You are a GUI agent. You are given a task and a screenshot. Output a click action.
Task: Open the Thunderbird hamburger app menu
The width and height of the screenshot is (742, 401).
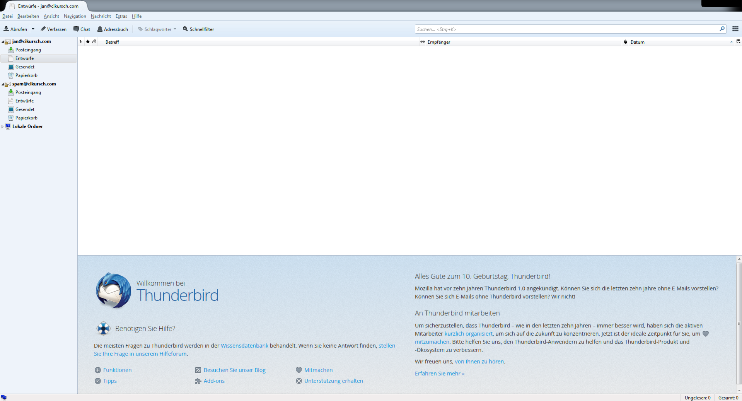(x=735, y=29)
